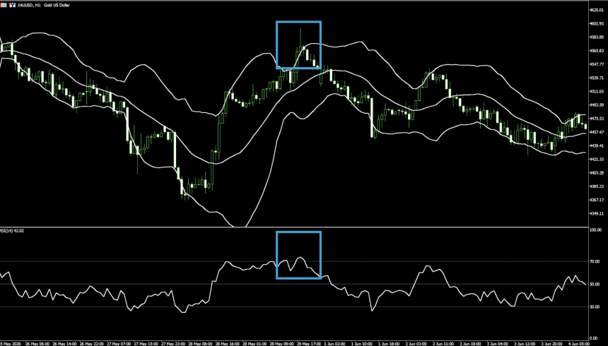Click the 28 May 16:00 time label
This screenshot has height=346, width=608.
click(x=228, y=344)
